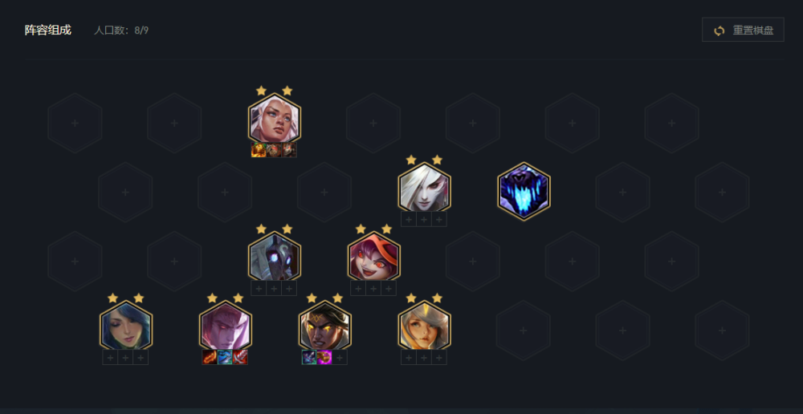803x414 pixels.
Task: Click the red sword item under the pink-skinned champion
Action: (x=240, y=357)
